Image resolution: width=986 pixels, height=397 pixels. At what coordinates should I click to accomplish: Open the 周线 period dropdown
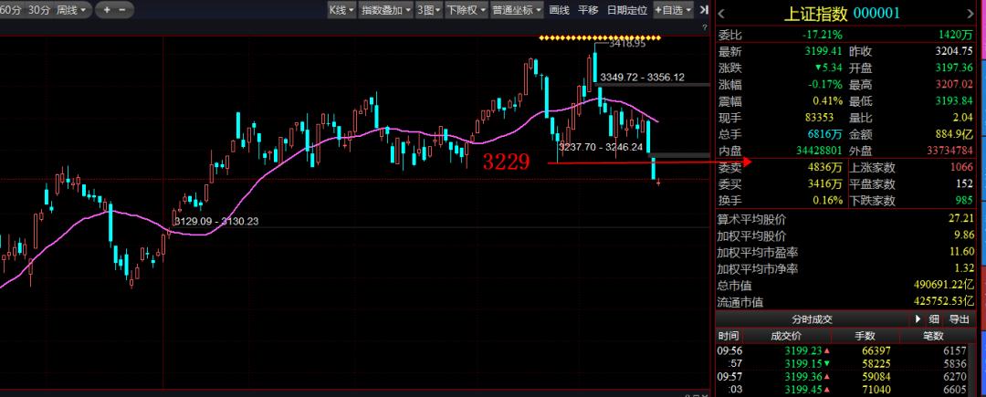click(71, 9)
